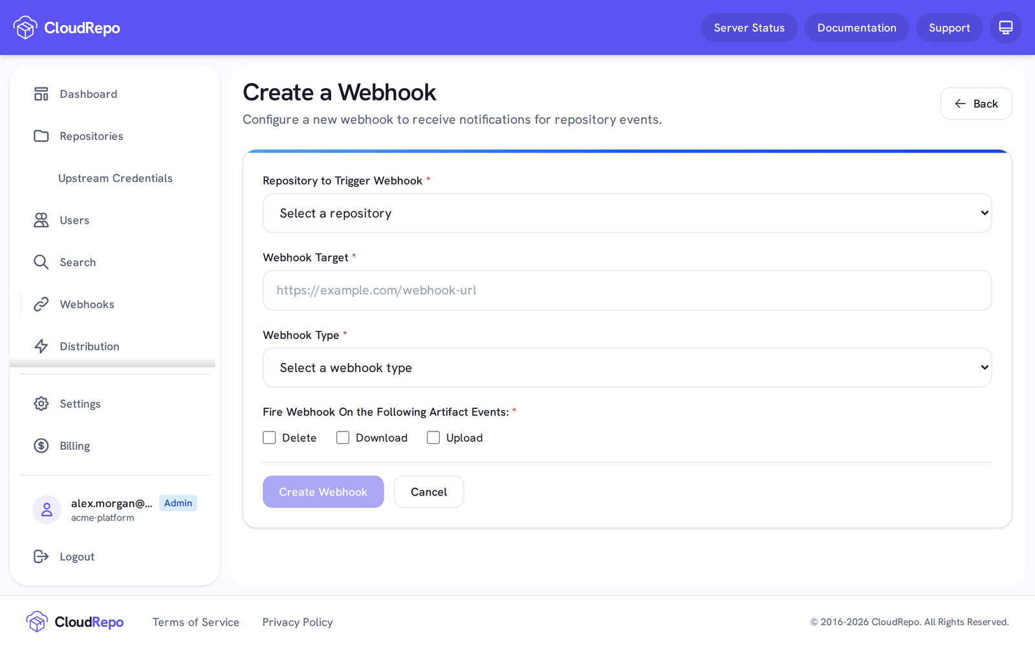Click the Support header button
The image size is (1035, 647).
coord(949,28)
